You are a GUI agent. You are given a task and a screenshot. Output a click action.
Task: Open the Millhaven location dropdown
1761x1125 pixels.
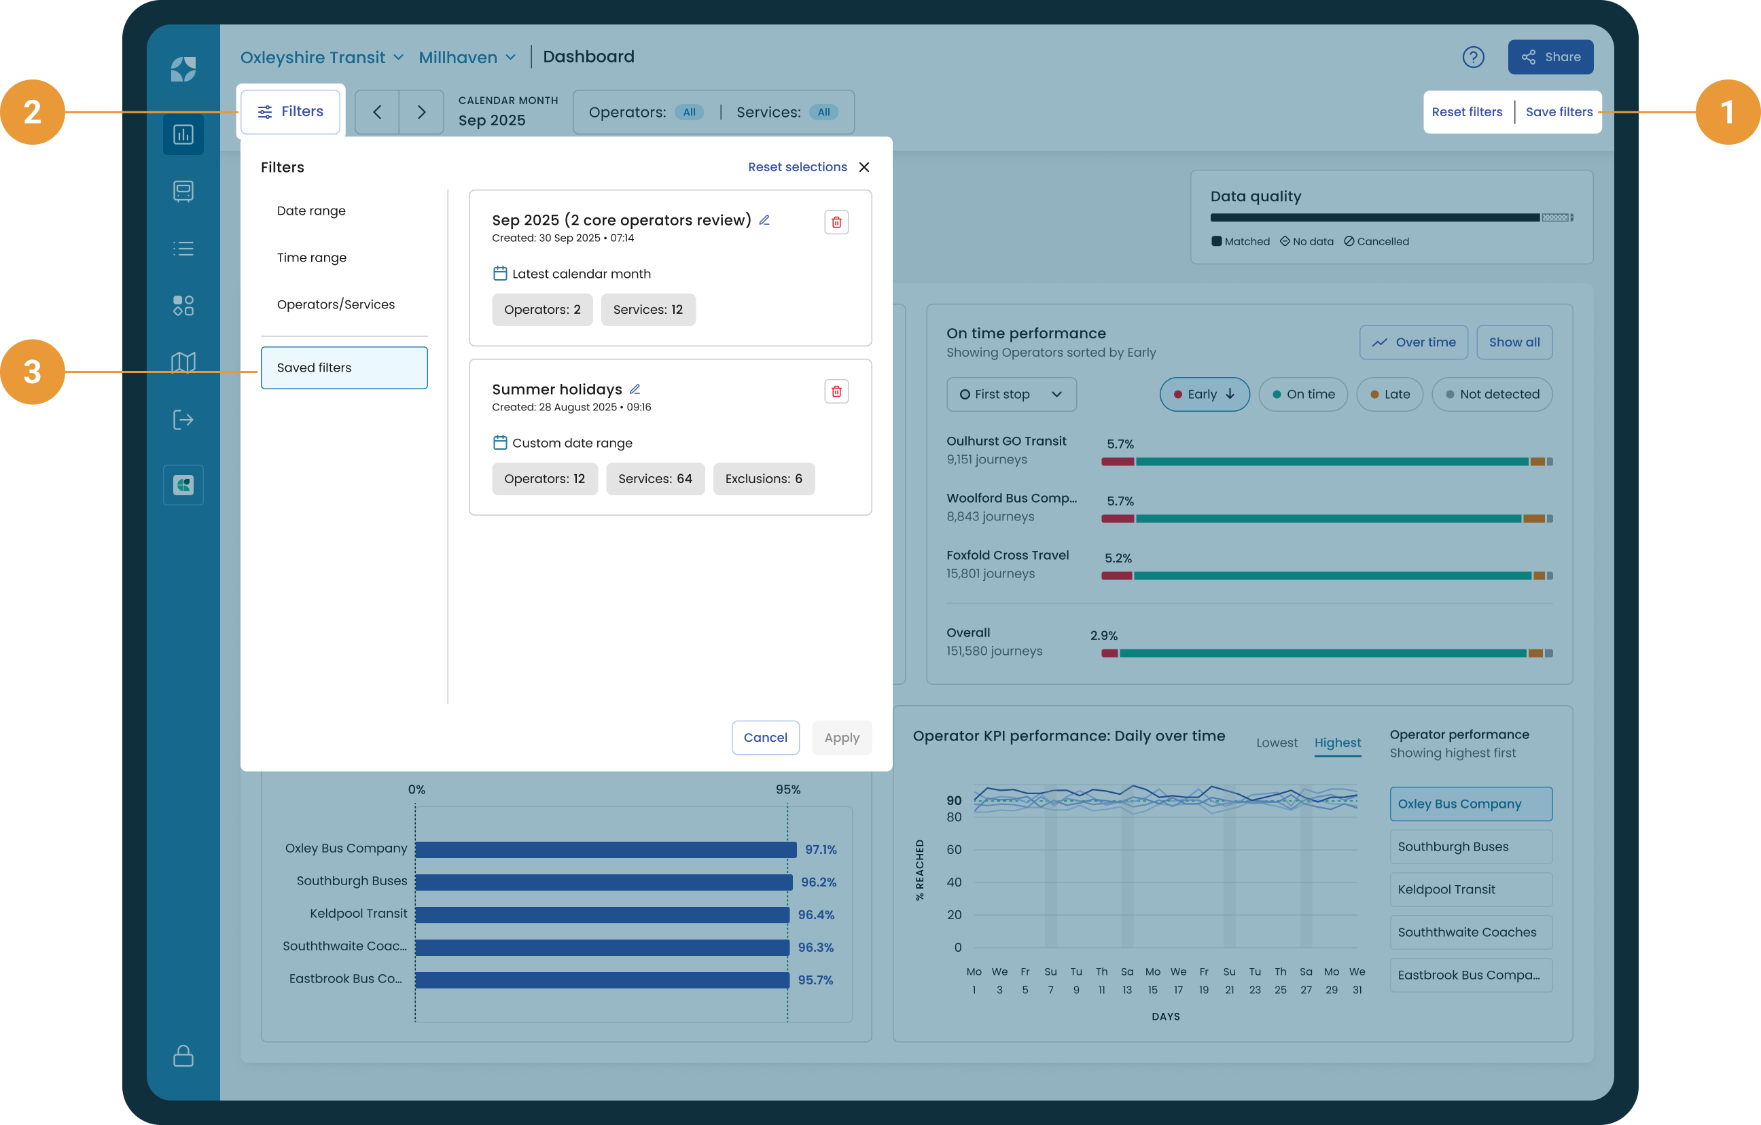pos(467,57)
